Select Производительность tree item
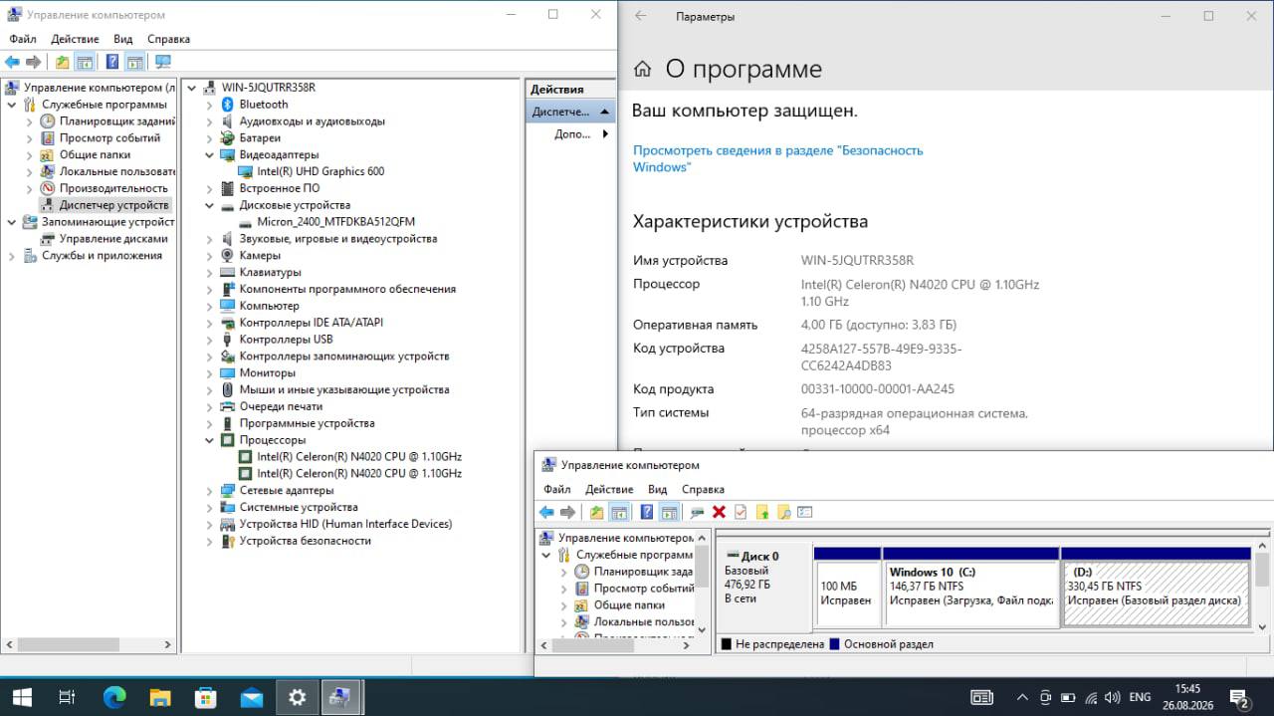Screen dimensions: 1274x716 point(113,188)
